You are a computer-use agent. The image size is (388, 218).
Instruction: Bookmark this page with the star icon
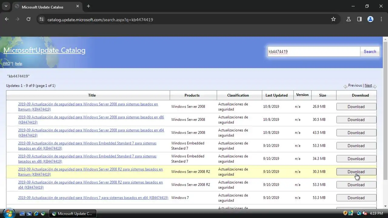coord(333,19)
